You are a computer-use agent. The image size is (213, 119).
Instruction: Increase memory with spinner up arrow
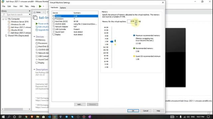136,21
